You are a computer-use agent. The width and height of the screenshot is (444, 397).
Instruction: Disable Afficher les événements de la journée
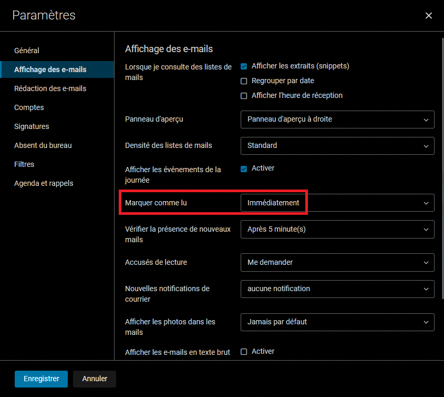[244, 169]
